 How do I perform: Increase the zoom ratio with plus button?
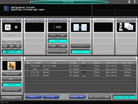tap(62, 35)
